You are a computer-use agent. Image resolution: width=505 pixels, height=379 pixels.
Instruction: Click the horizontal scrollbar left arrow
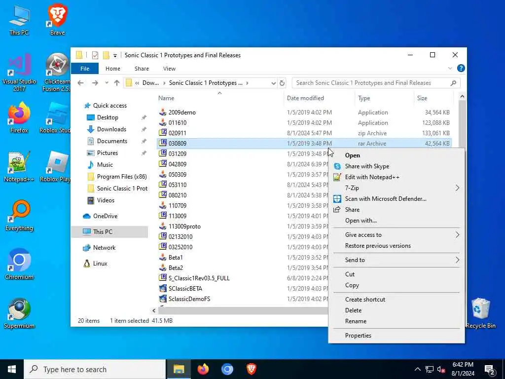pyautogui.click(x=154, y=310)
